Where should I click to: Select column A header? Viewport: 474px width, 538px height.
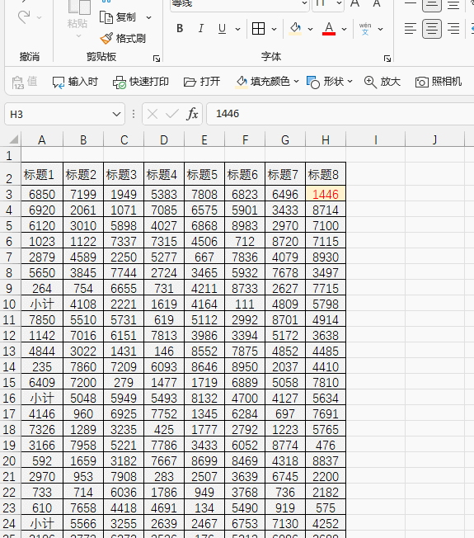click(42, 139)
